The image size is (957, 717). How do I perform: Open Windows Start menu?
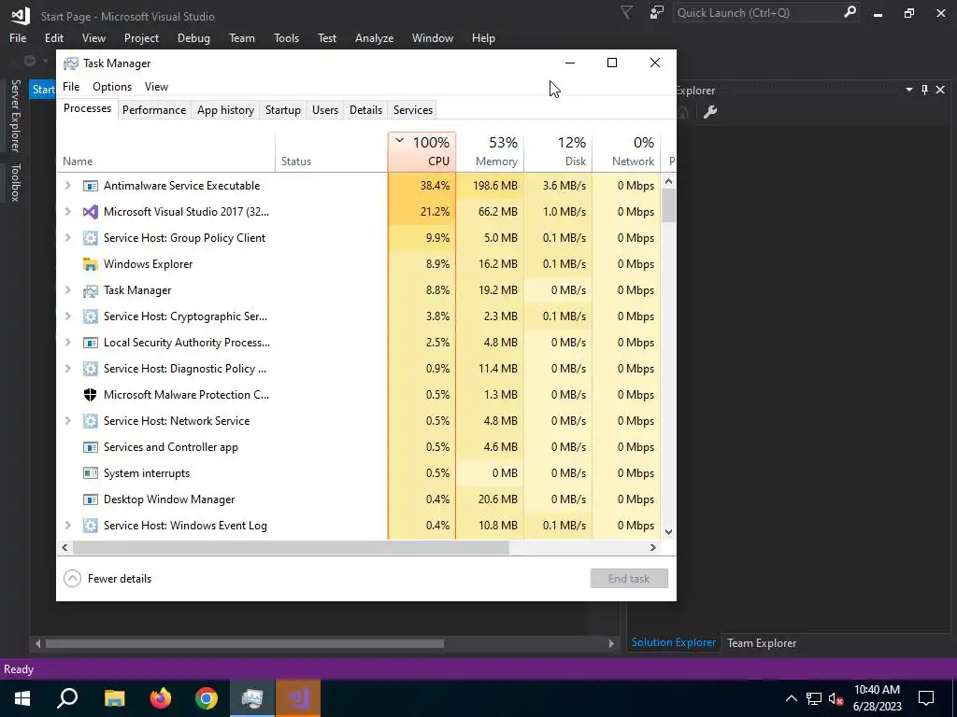22,698
